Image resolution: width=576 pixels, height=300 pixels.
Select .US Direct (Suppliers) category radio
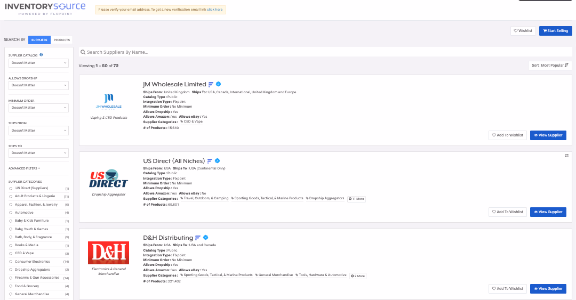point(11,189)
